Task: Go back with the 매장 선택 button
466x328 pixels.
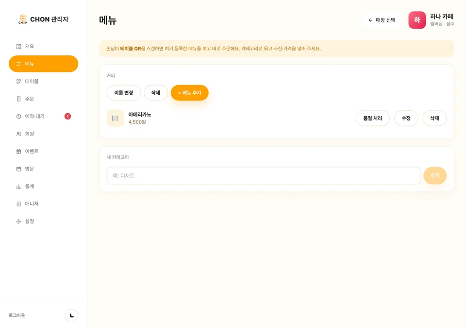Action: (x=382, y=20)
